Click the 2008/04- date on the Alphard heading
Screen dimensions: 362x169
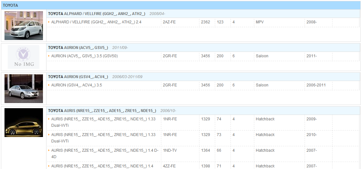click(157, 13)
